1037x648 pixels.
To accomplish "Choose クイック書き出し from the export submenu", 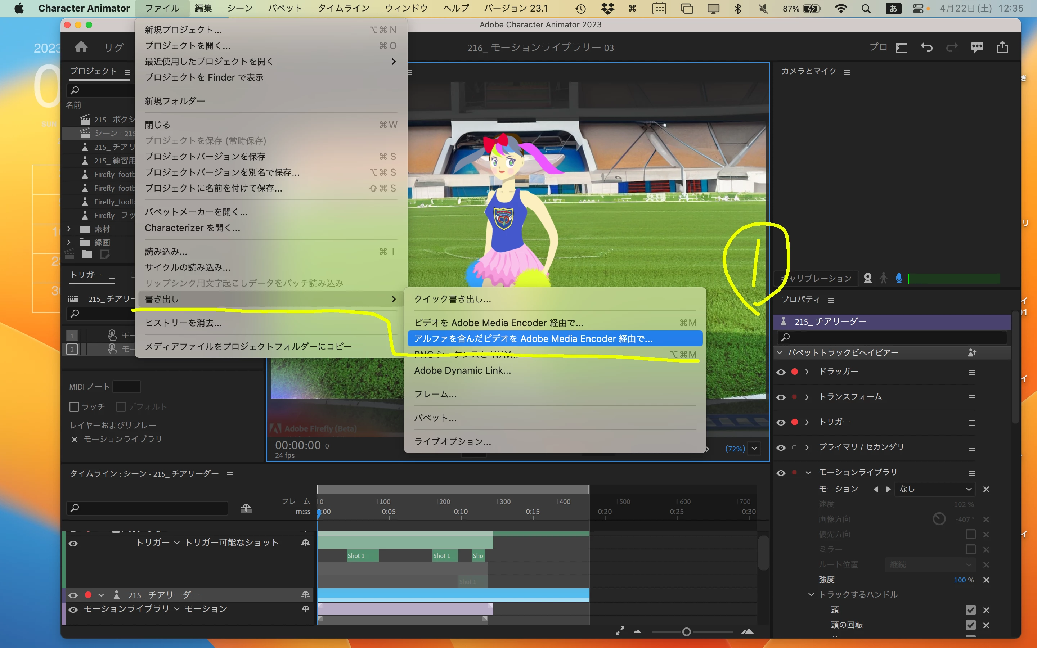I will click(x=453, y=299).
